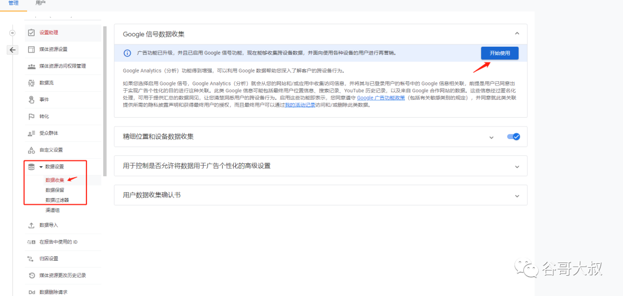
Task: Select 渠道组 submenu item
Action: (x=52, y=210)
